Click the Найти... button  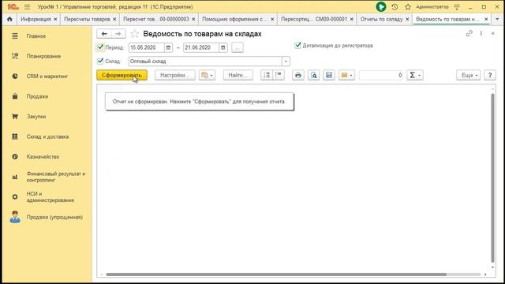click(238, 75)
